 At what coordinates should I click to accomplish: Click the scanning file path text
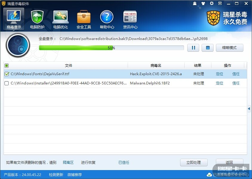pos(134,38)
